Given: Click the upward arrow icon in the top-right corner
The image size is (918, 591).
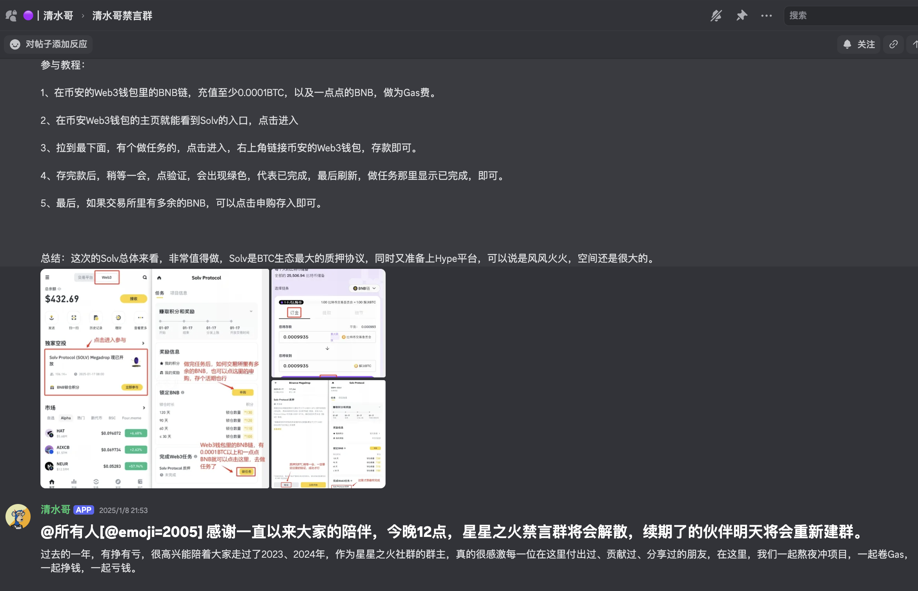Looking at the screenshot, I should point(914,44).
